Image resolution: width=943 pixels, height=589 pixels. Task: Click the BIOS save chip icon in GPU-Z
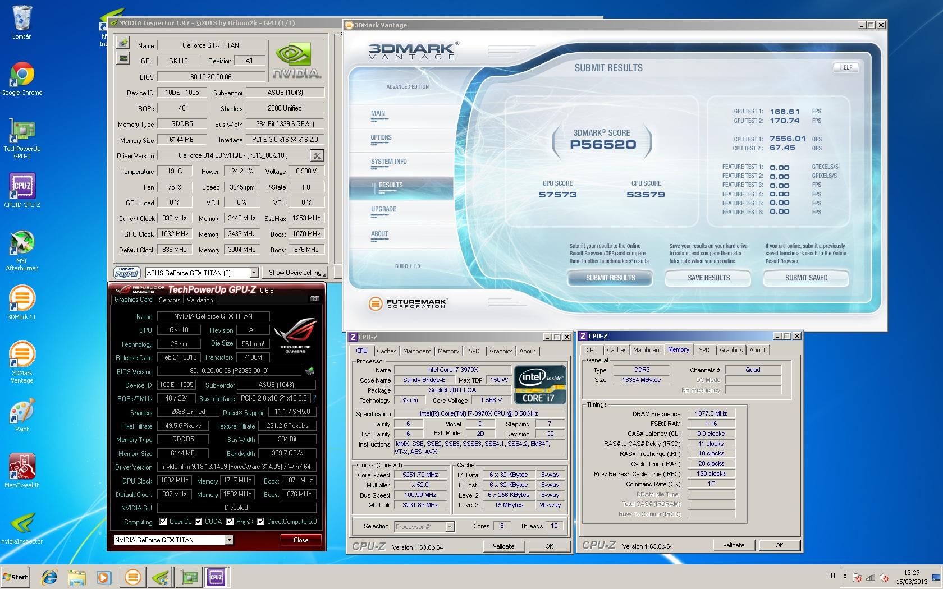click(309, 371)
